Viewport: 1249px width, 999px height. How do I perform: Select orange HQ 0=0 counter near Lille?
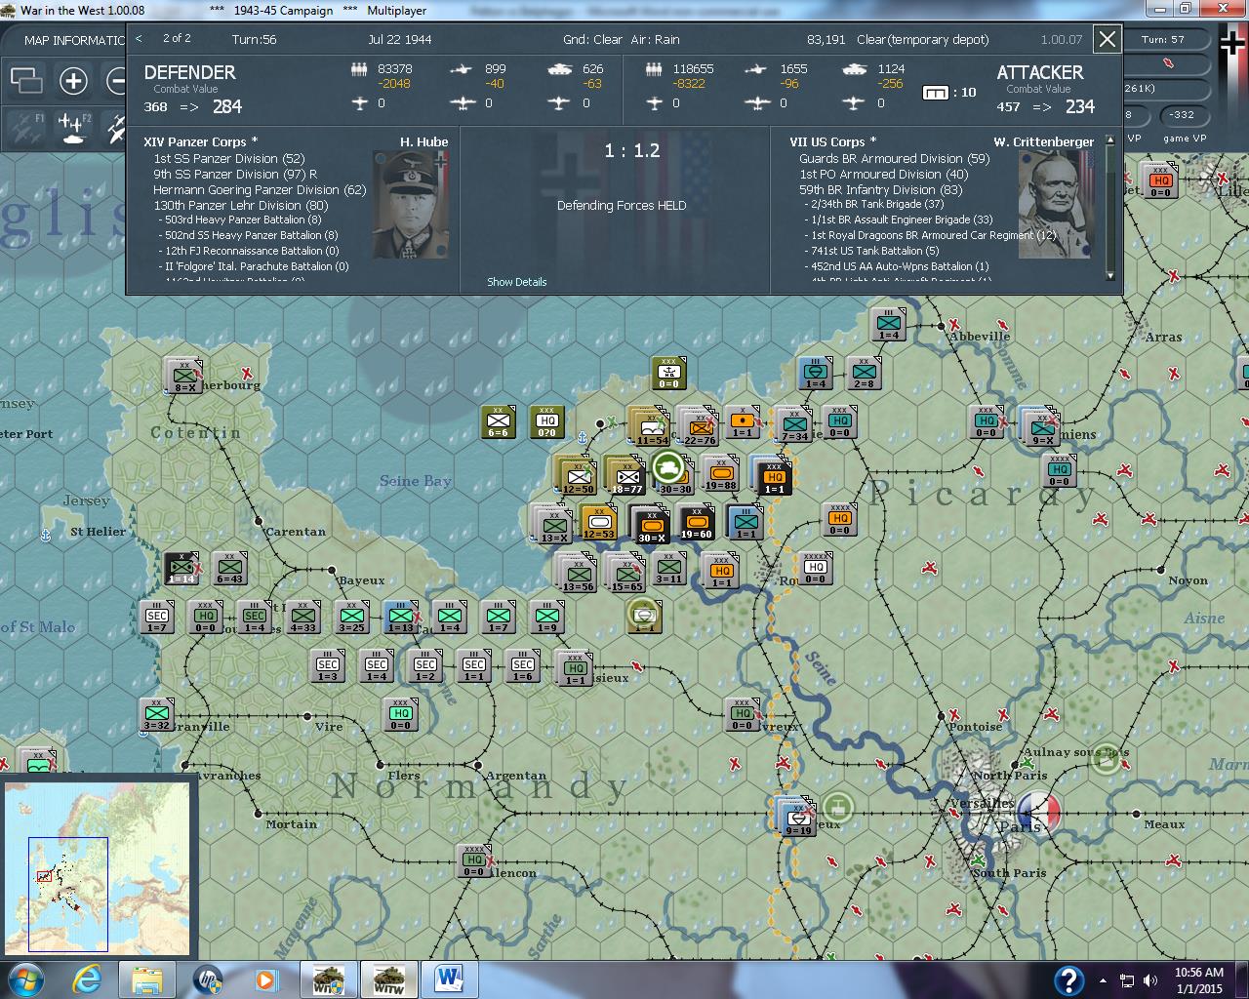click(1160, 181)
